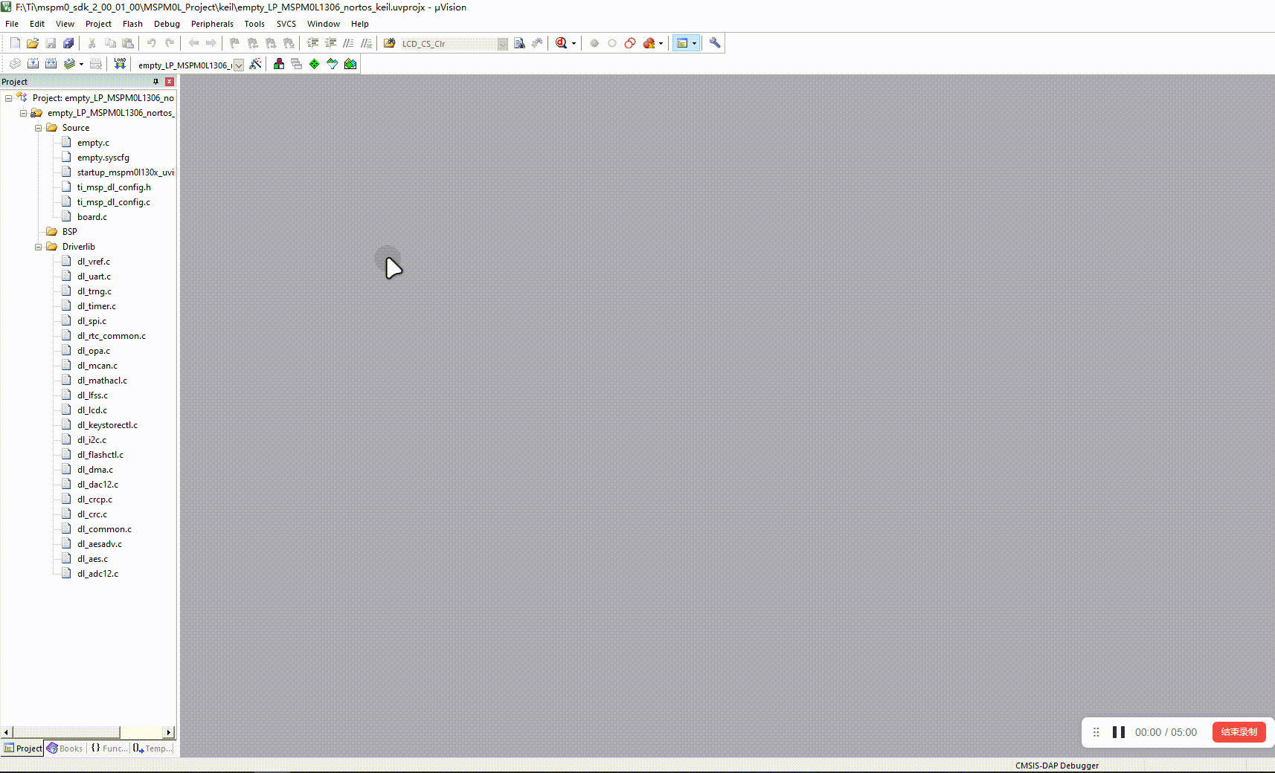Select empty.syscfg file
This screenshot has width=1275, height=773.
pyautogui.click(x=103, y=158)
